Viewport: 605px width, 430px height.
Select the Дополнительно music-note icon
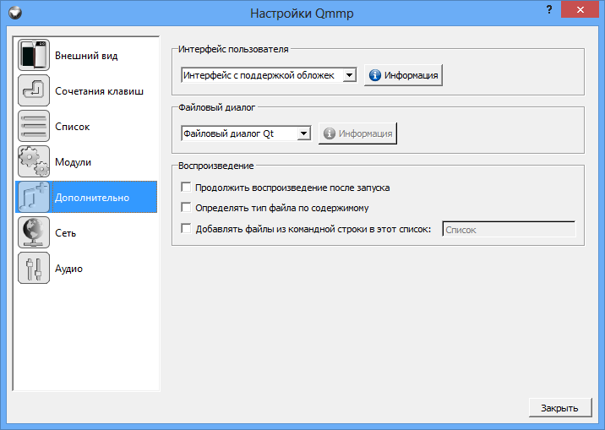34,197
